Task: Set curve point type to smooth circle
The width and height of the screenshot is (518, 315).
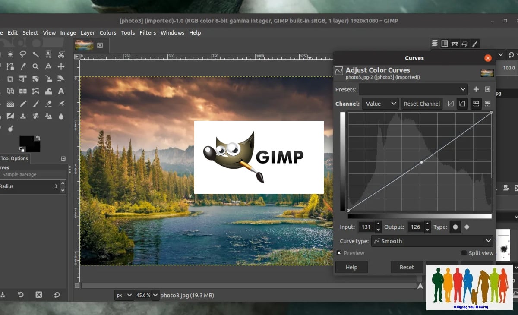Action: (455, 227)
